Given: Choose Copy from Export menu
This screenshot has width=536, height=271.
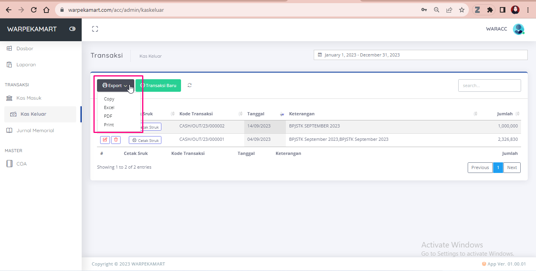Looking at the screenshot, I should coord(109,99).
